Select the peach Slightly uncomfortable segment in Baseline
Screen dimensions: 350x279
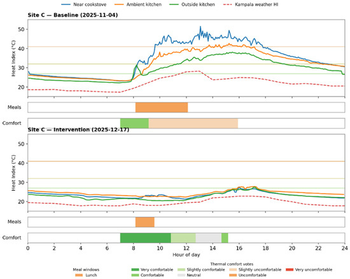coord(193,123)
